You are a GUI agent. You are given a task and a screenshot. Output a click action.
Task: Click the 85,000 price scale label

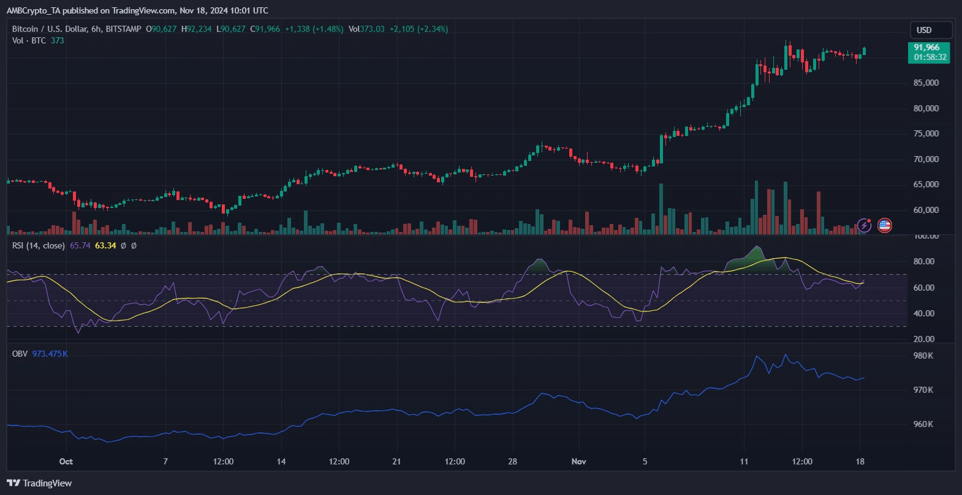coord(926,83)
